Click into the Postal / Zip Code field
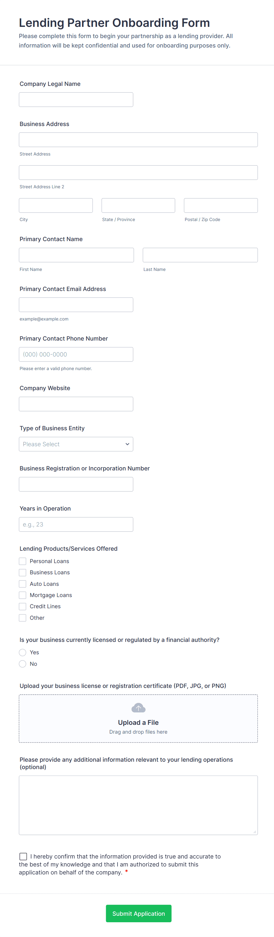The height and width of the screenshot is (937, 274). (221, 205)
